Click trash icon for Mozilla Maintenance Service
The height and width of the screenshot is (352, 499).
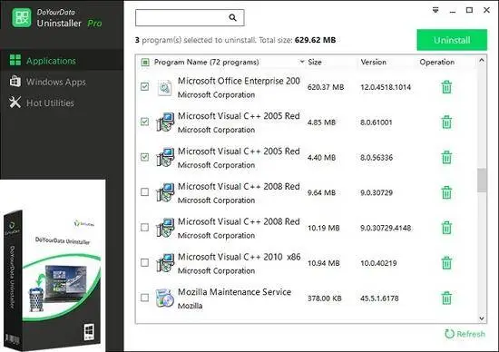click(x=446, y=298)
